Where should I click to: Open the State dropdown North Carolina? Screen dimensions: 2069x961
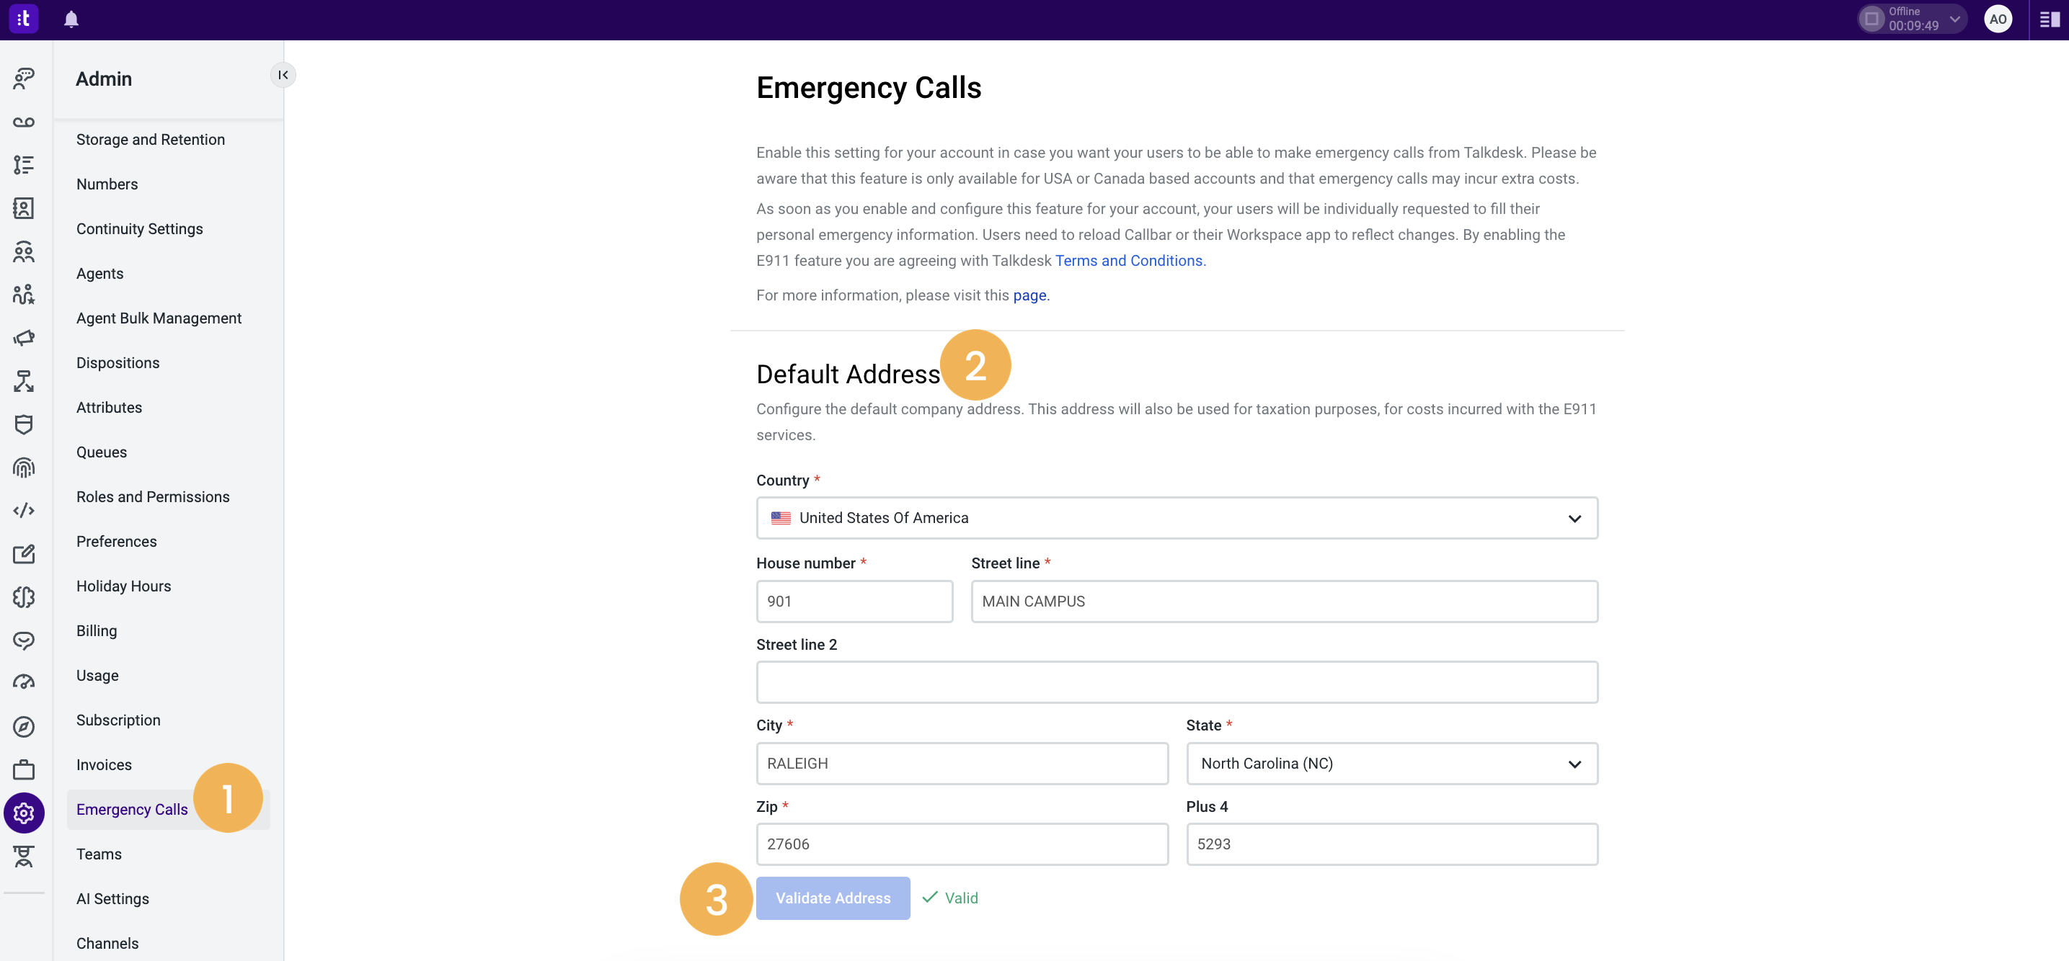coord(1392,764)
